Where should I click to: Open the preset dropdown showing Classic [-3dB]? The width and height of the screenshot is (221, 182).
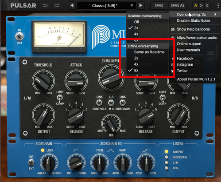[106, 6]
